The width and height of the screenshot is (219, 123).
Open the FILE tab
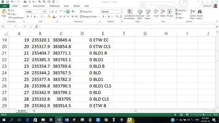tap(4, 6)
